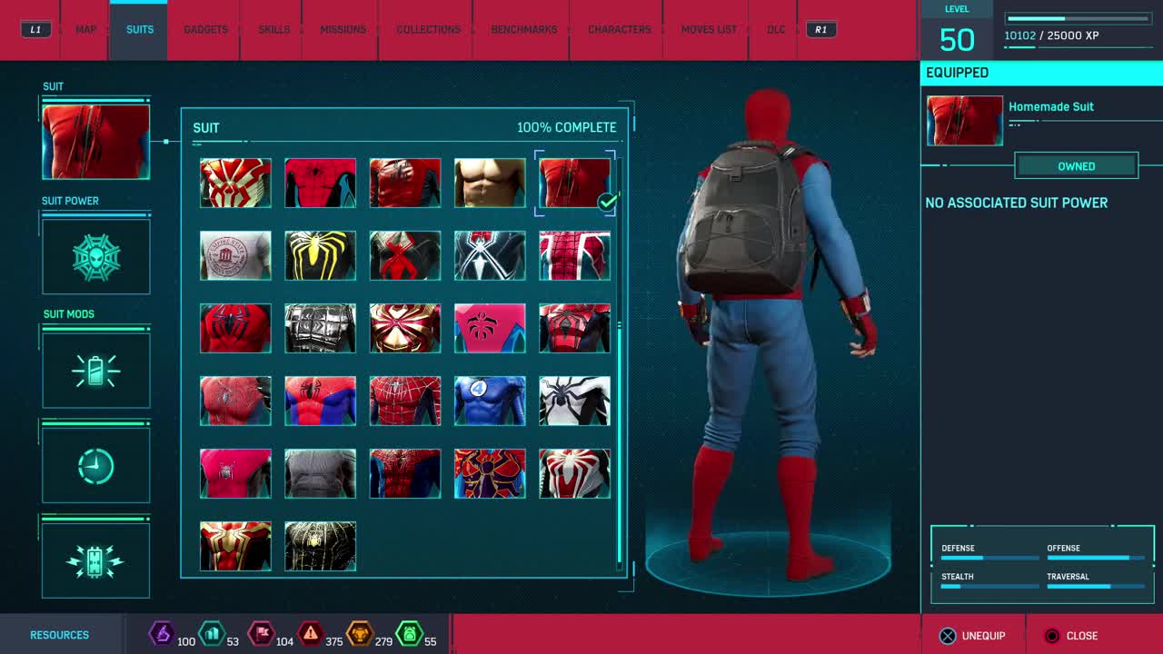Click the Traversal stat bar

tap(1095, 587)
